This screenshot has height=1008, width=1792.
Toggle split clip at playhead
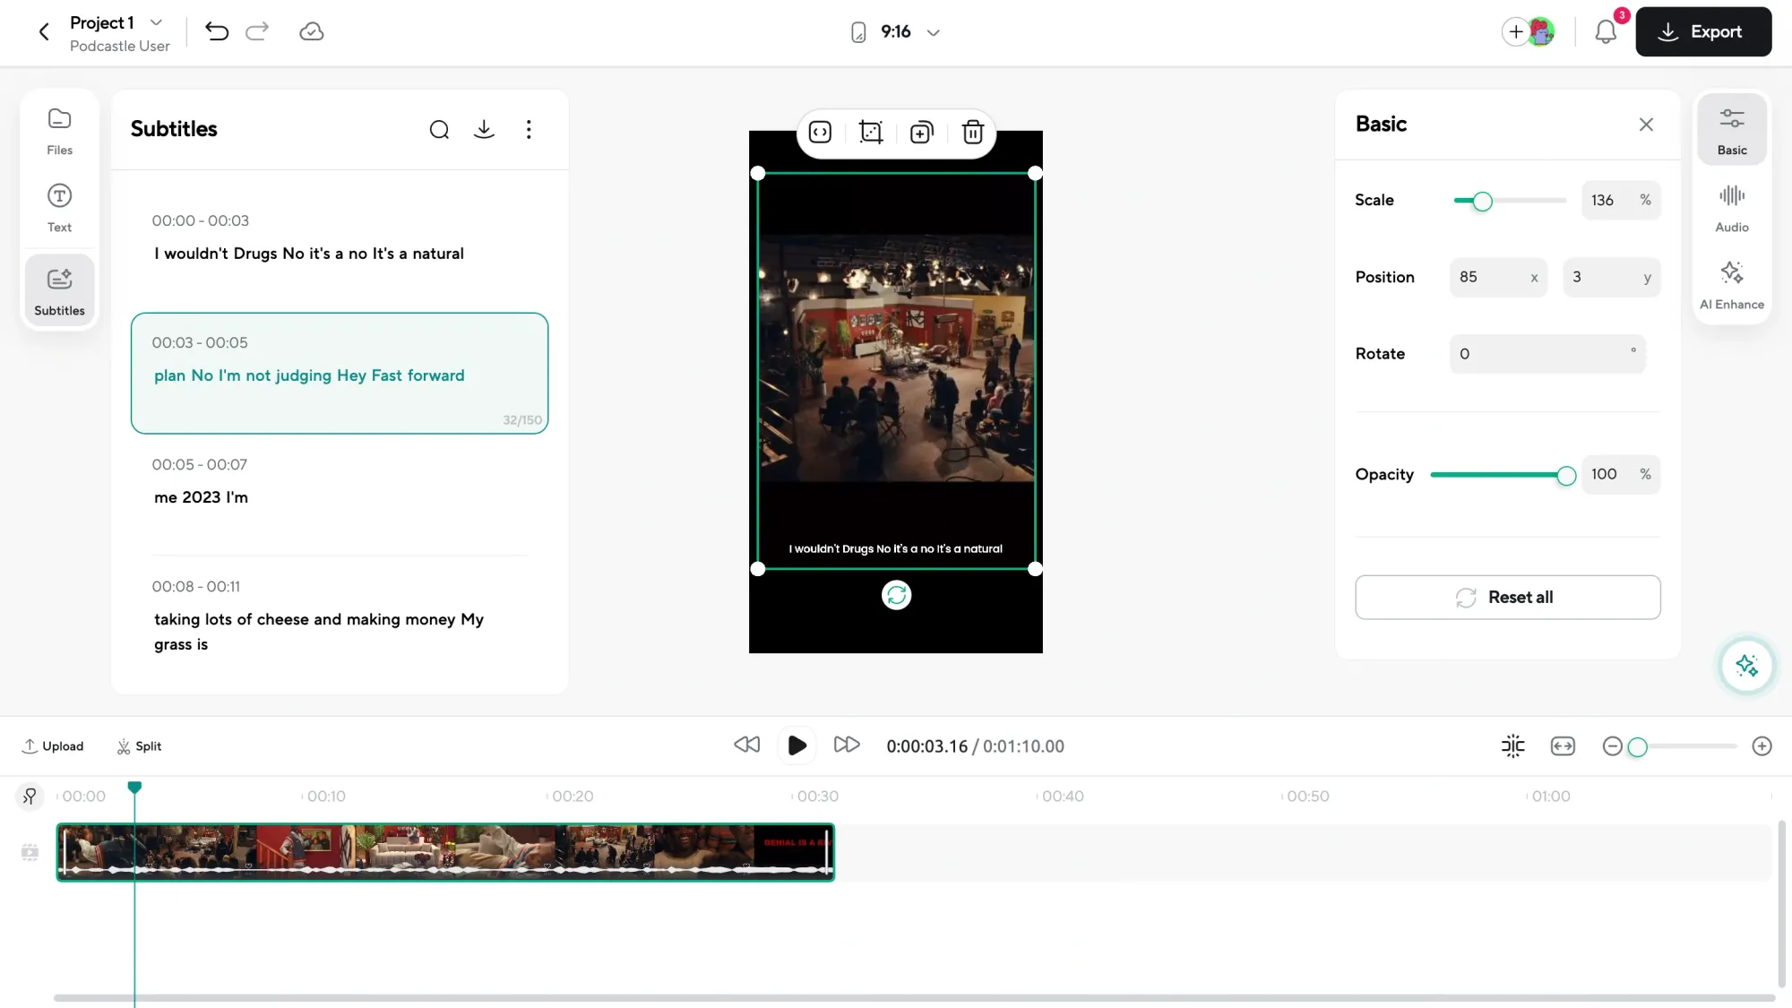point(139,745)
